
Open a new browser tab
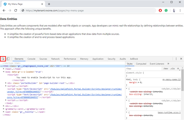point(49,4)
